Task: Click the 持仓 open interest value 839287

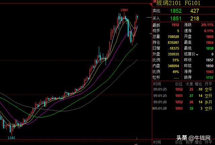Action: pos(174,42)
